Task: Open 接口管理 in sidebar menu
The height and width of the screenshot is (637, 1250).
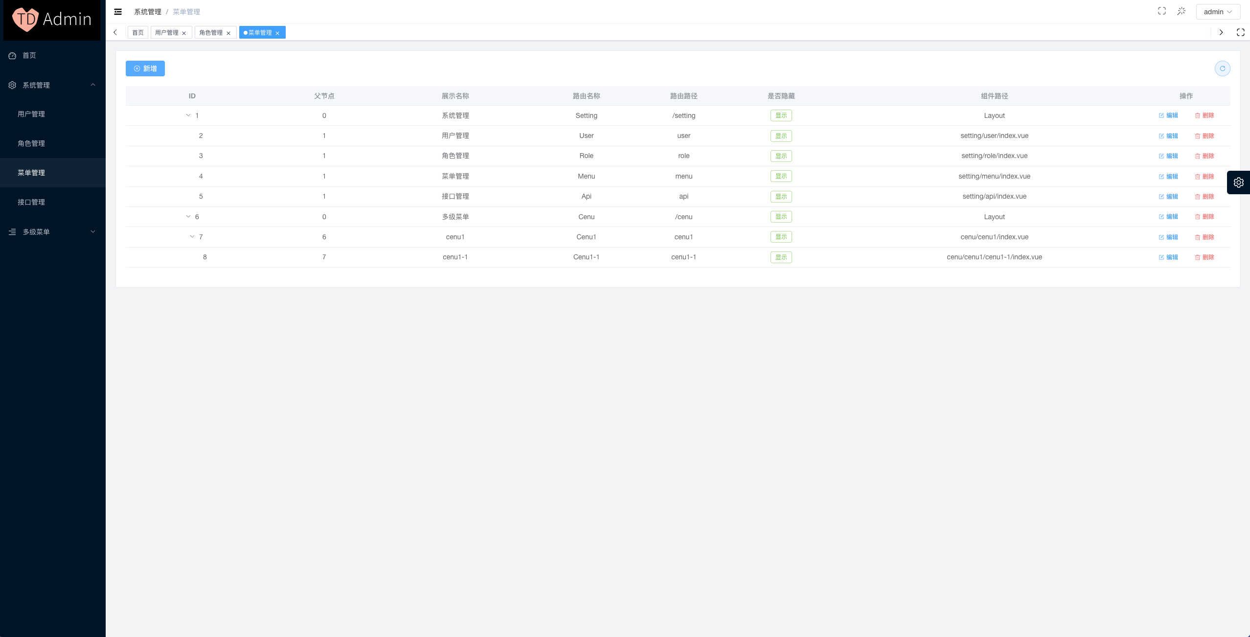Action: coord(31,202)
